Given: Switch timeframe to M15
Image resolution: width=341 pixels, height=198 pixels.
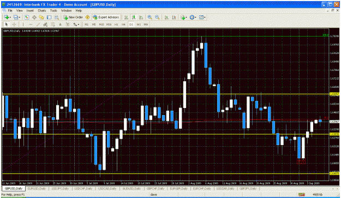Looking at the screenshot, I should 101,25.
